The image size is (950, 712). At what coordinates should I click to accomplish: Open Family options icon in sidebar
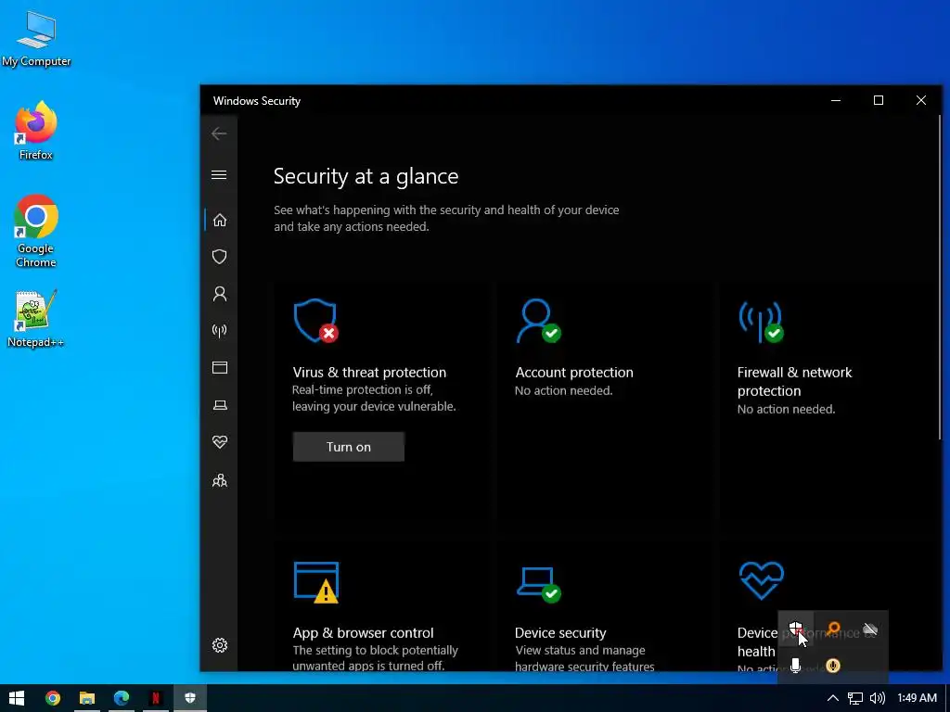[x=219, y=480]
